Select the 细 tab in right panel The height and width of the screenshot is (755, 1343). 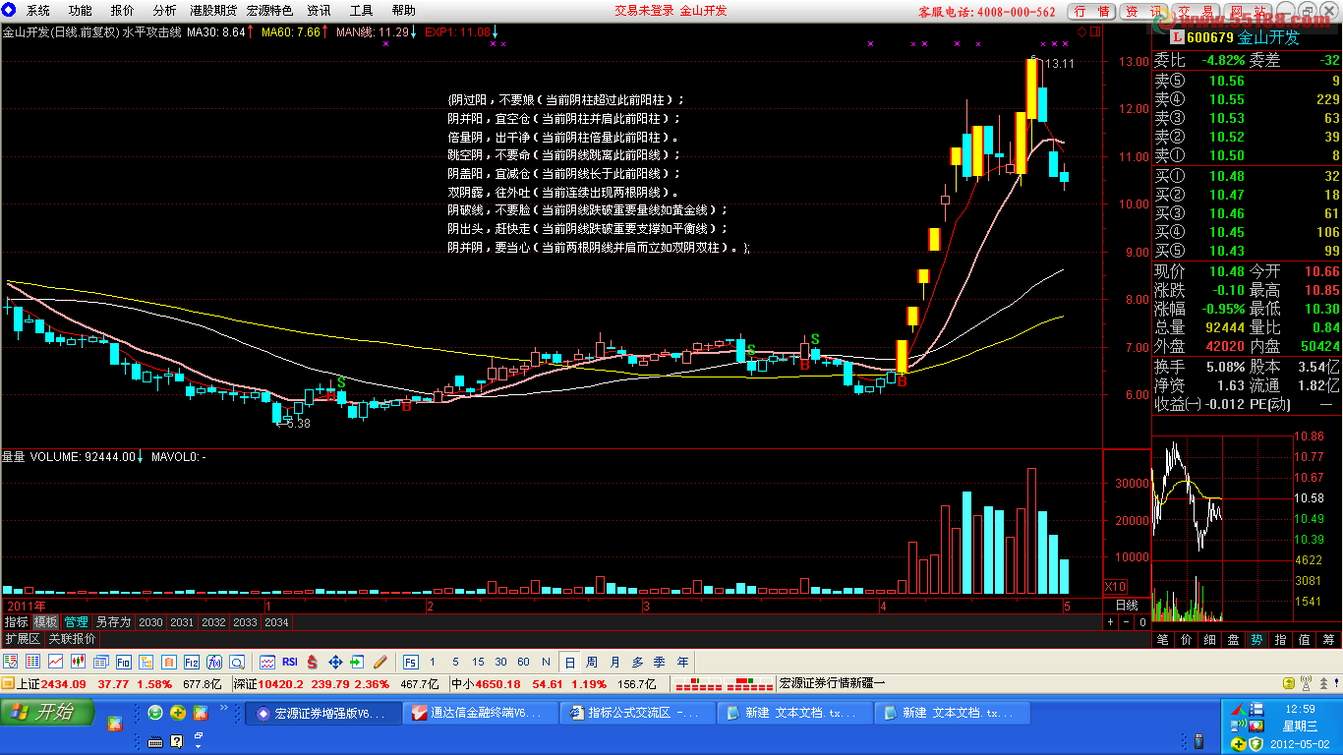click(x=1211, y=640)
